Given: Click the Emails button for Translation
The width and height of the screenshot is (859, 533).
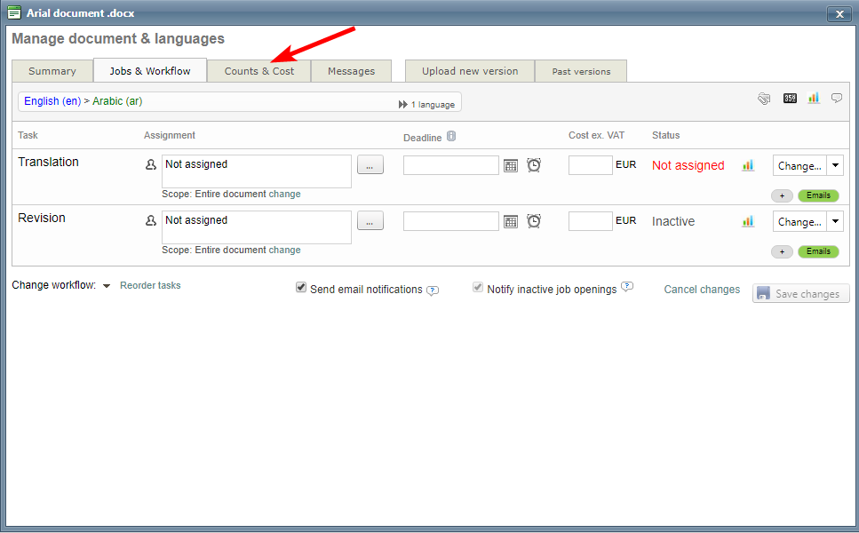Looking at the screenshot, I should [818, 195].
